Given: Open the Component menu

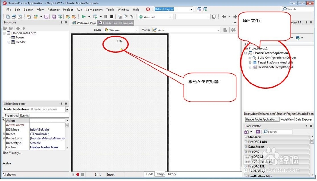Looking at the screenshot, I should [x=94, y=10].
